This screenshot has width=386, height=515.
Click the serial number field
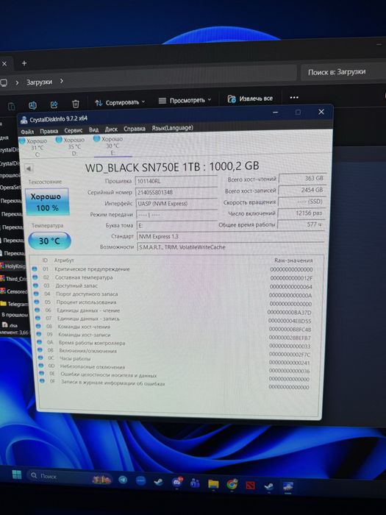[176, 192]
